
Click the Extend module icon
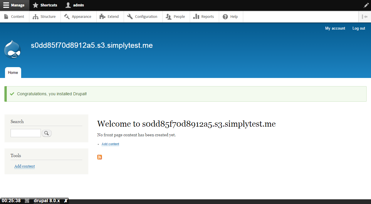pos(103,16)
